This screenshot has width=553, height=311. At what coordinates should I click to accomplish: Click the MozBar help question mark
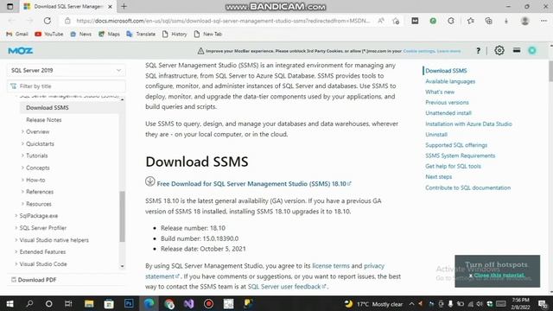tap(478, 51)
